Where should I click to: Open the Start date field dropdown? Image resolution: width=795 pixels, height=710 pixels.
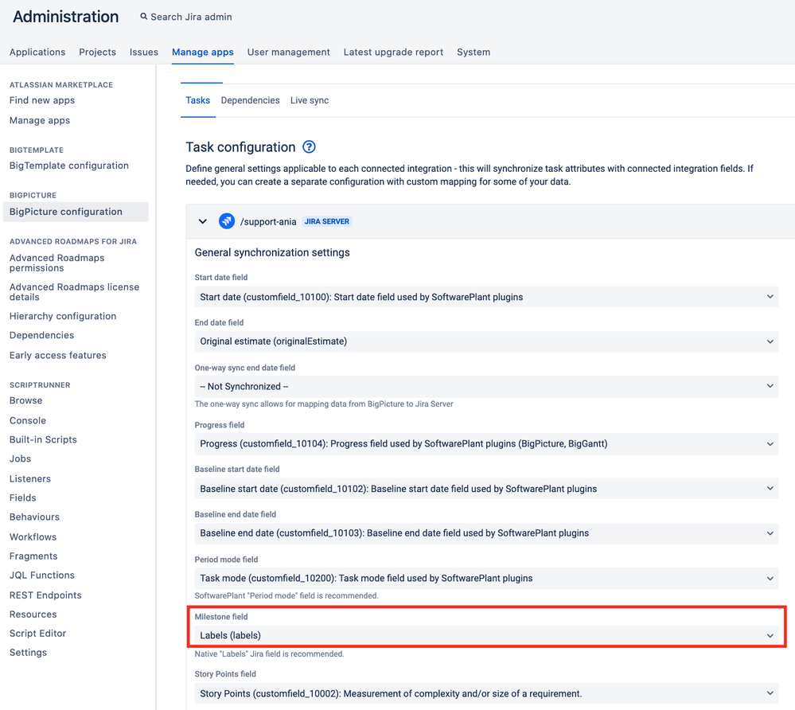[486, 297]
